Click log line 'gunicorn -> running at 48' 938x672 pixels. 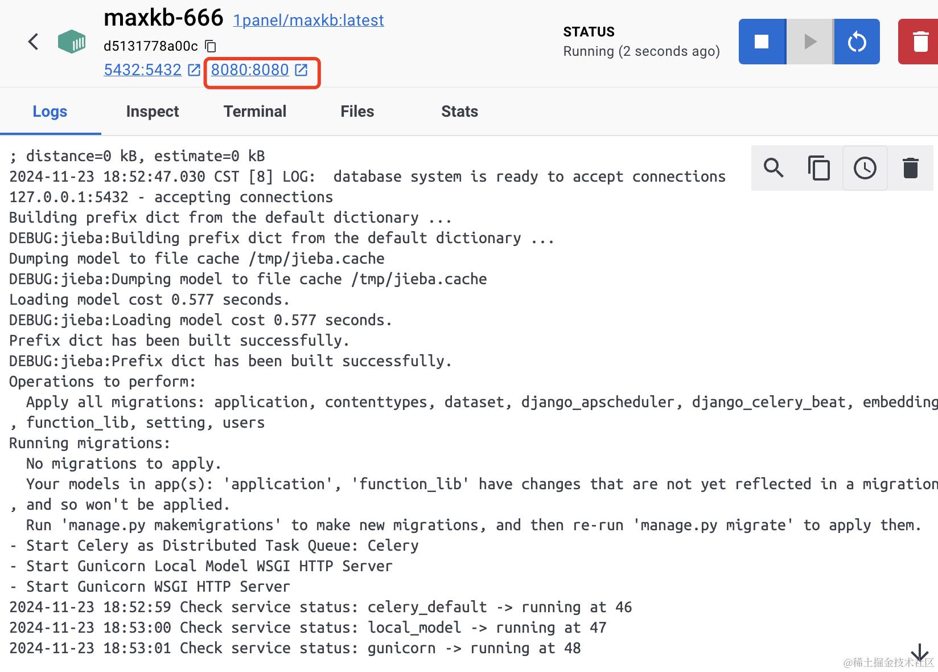tap(295, 648)
